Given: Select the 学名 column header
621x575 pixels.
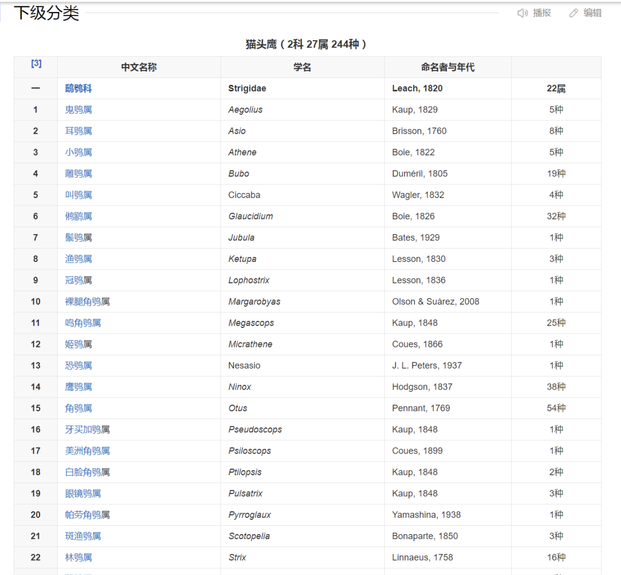Looking at the screenshot, I should tap(302, 67).
